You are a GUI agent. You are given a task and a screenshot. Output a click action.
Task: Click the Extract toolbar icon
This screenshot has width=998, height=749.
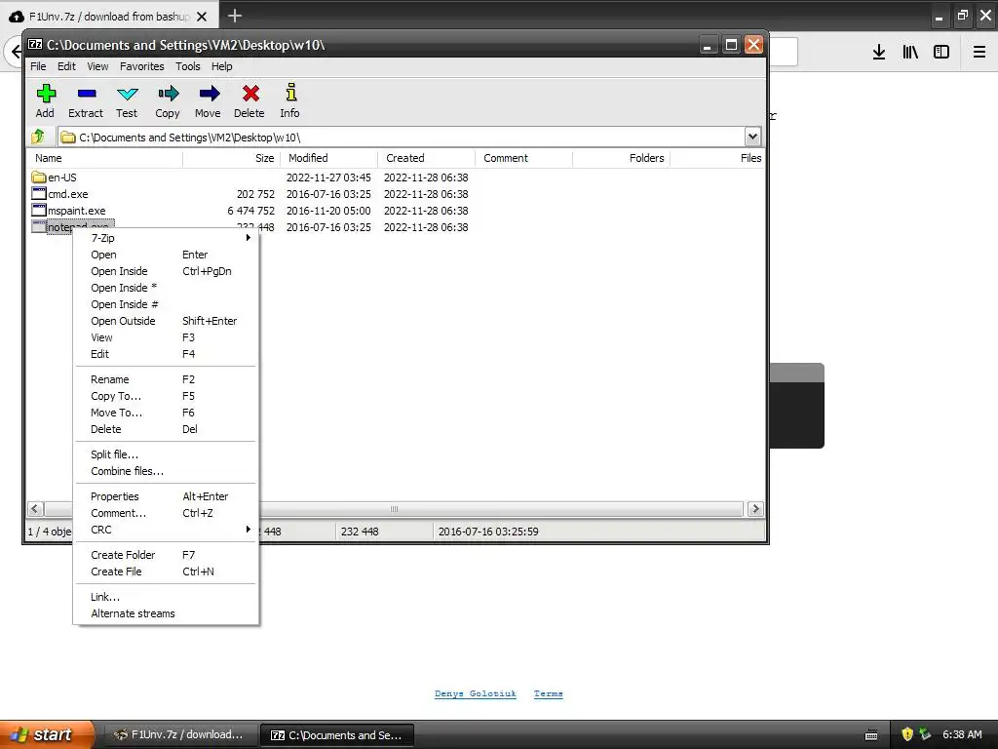pyautogui.click(x=86, y=94)
